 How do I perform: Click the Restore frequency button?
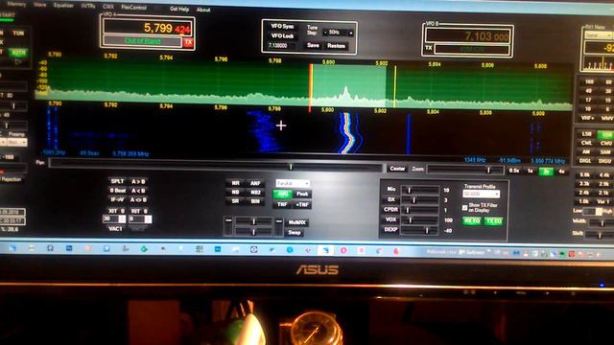click(x=336, y=46)
